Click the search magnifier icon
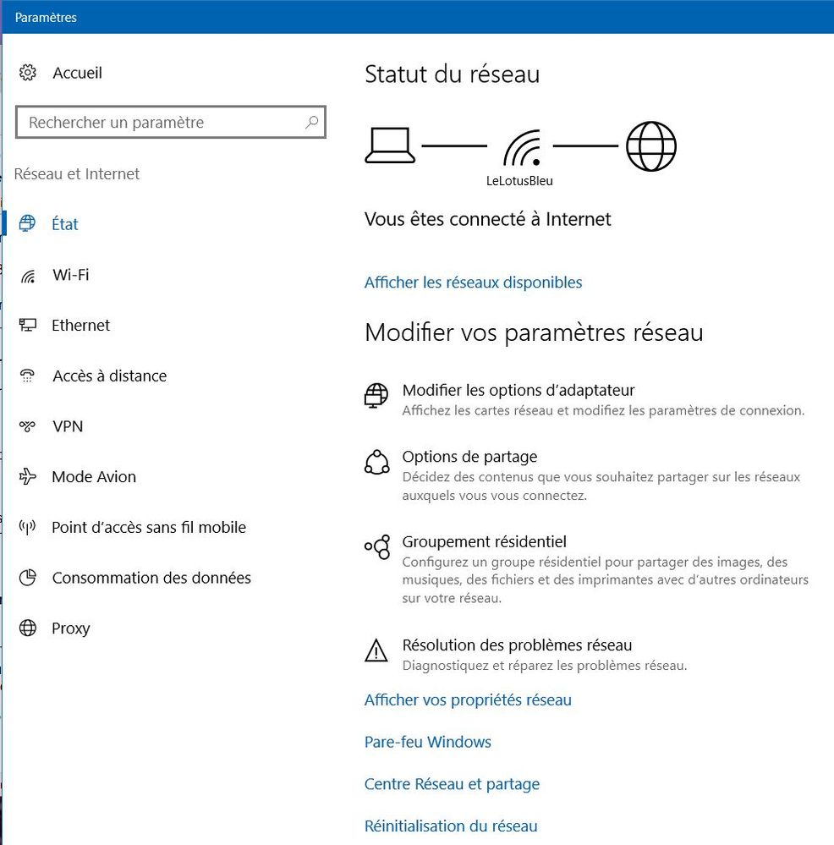 (x=311, y=123)
